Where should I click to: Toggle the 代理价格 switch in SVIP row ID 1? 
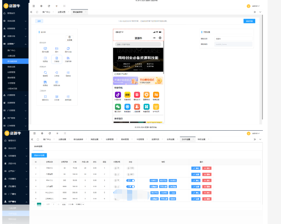(x=117, y=168)
